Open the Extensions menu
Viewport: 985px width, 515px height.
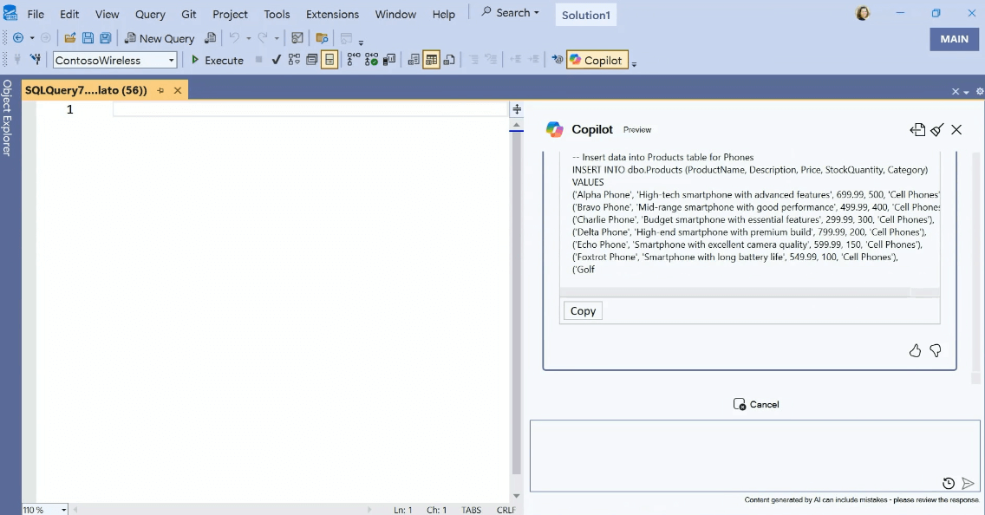point(332,14)
